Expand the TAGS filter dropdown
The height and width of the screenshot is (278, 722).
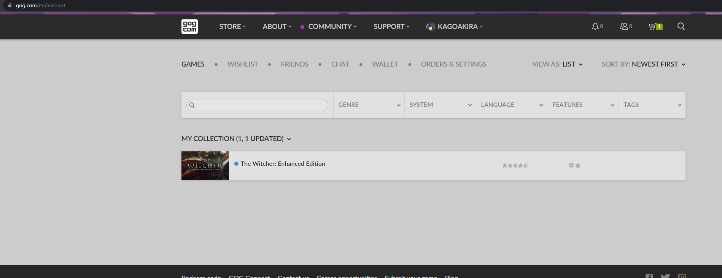652,105
